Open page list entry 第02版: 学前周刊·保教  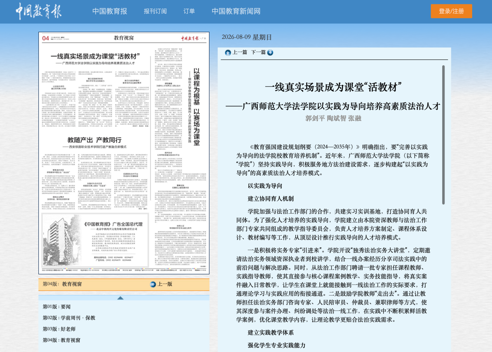pos(69,318)
